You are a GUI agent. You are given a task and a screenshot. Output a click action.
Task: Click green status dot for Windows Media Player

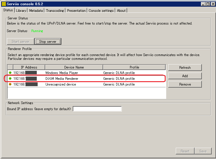pos(10,73)
